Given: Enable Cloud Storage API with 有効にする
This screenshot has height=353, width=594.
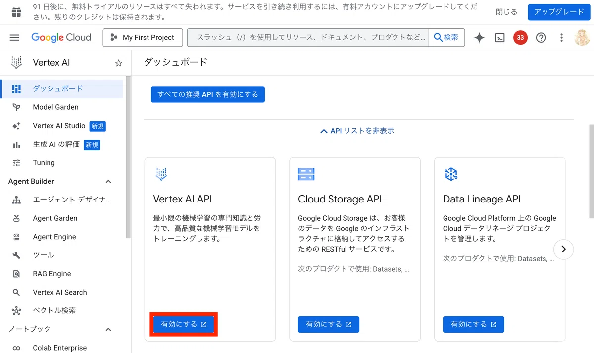Looking at the screenshot, I should pyautogui.click(x=329, y=324).
